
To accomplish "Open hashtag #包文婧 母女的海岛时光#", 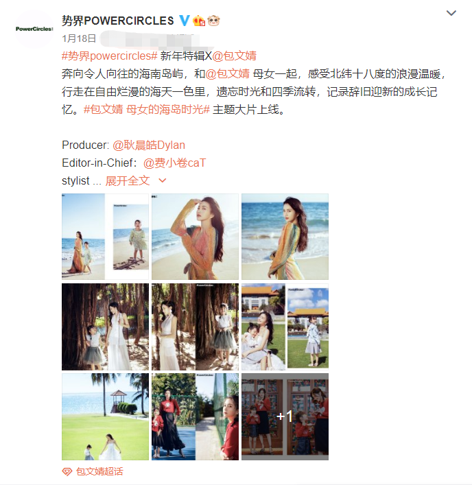I will (147, 110).
